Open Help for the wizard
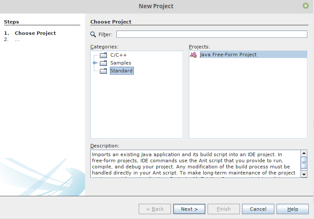314x219 pixels. 293,209
